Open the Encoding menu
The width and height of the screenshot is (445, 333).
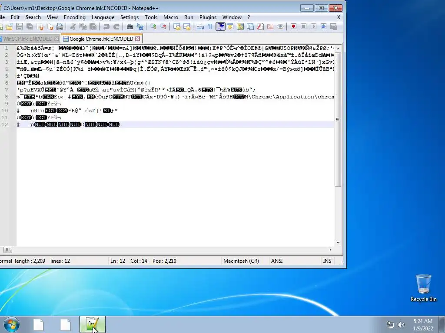(75, 17)
